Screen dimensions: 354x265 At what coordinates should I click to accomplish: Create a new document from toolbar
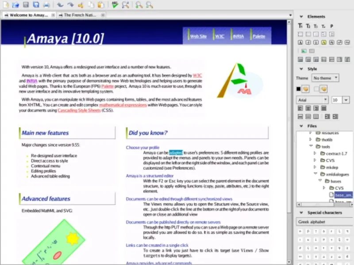pyautogui.click(x=6, y=4)
